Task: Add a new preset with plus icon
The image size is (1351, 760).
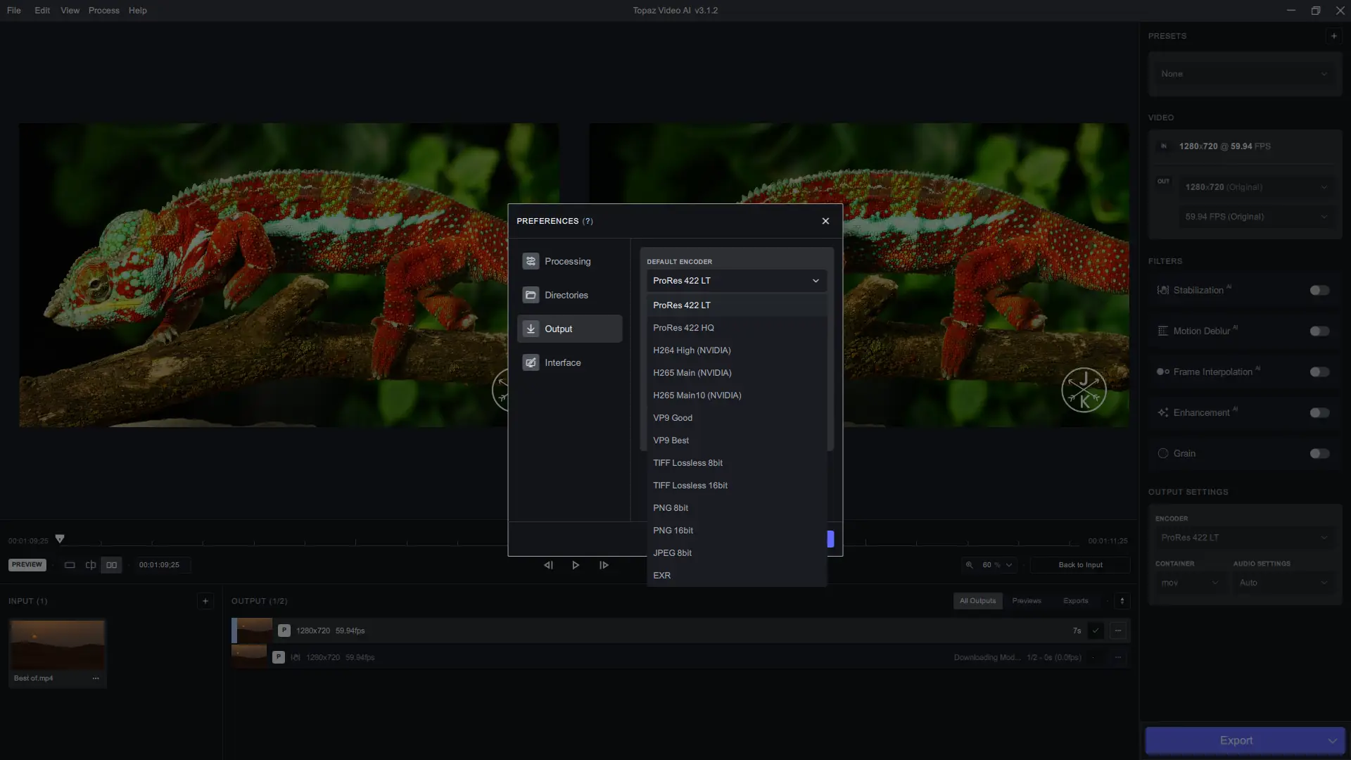Action: [1333, 36]
